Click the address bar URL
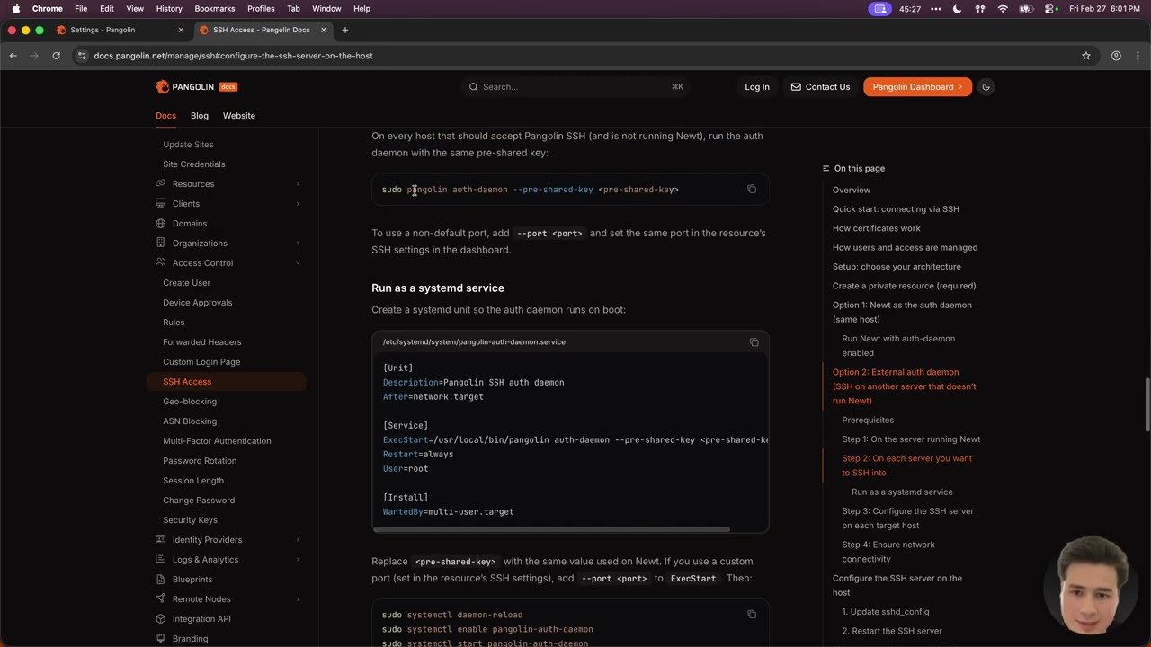This screenshot has width=1151, height=647. pyautogui.click(x=234, y=56)
